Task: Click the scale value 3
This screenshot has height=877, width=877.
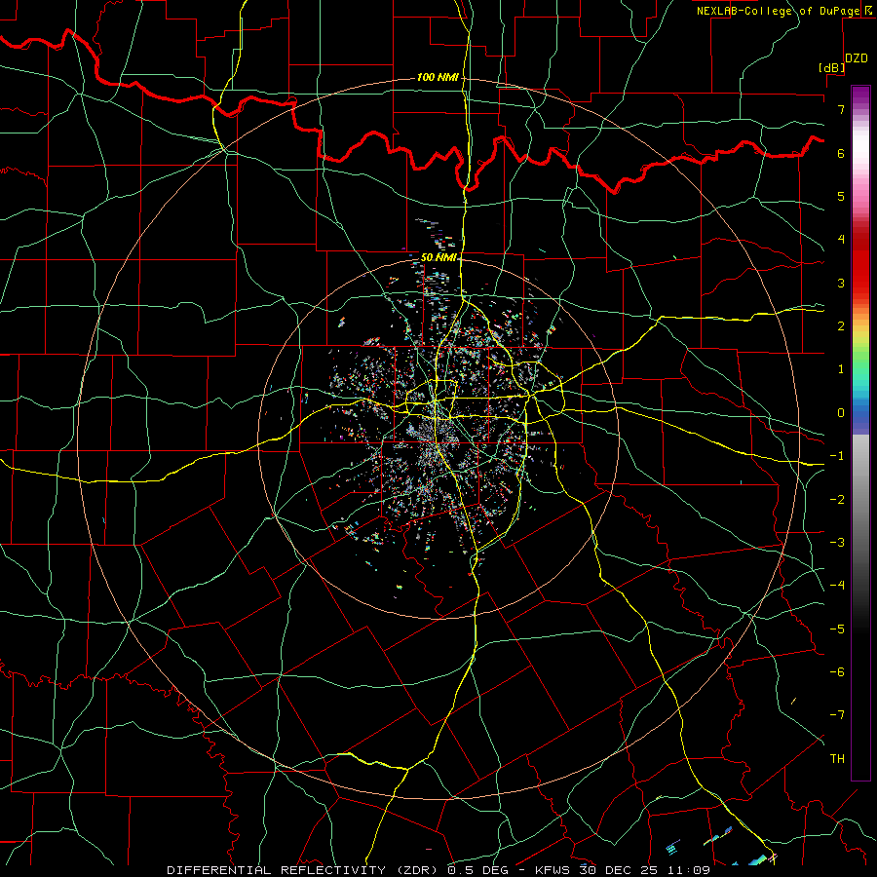Action: click(x=841, y=283)
